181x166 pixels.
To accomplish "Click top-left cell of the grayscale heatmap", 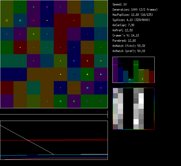I will (115, 90).
